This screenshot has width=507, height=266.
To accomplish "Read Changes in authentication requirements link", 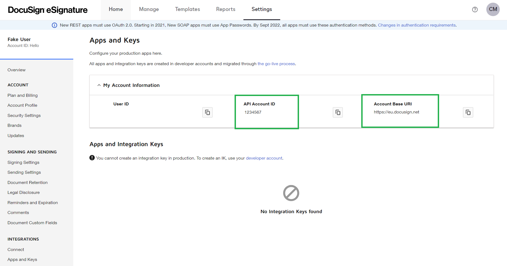I will click(417, 25).
